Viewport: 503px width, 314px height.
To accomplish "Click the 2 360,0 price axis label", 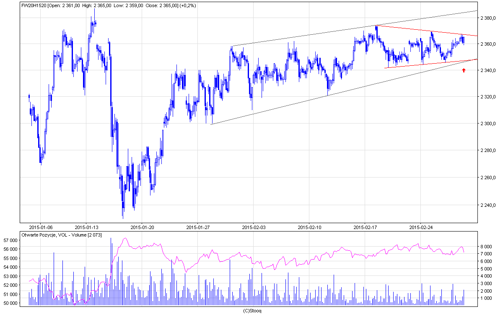I will point(489,44).
